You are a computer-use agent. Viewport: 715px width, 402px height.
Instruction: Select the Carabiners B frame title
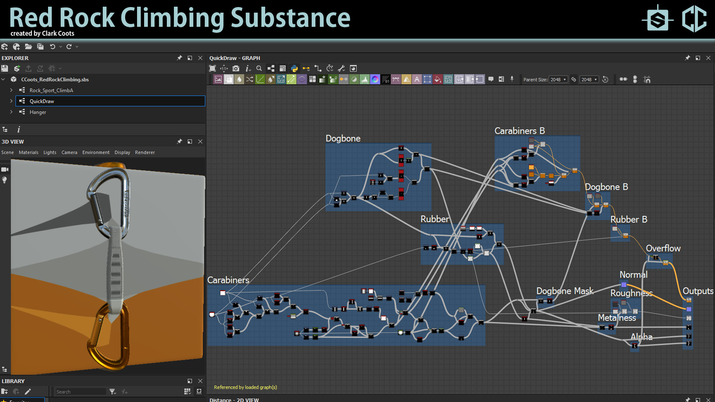click(520, 131)
